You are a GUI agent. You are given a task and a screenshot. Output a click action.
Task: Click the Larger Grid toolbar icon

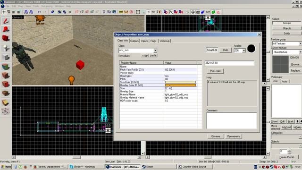tap(18, 12)
